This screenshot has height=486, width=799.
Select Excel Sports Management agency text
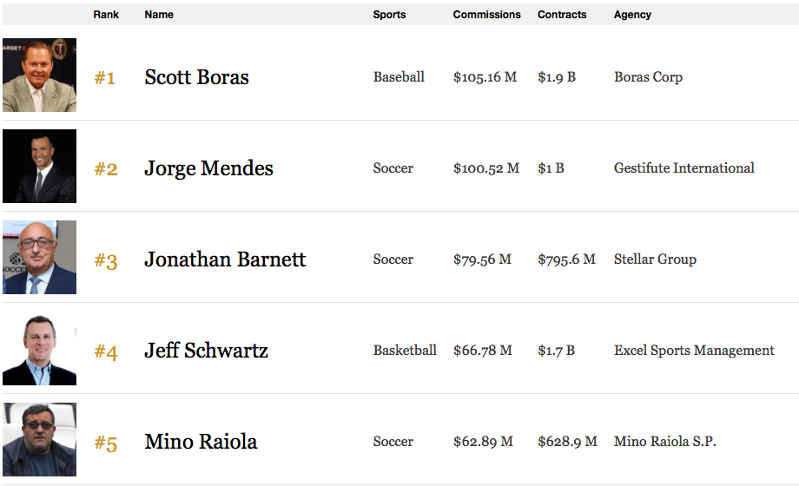(x=694, y=351)
